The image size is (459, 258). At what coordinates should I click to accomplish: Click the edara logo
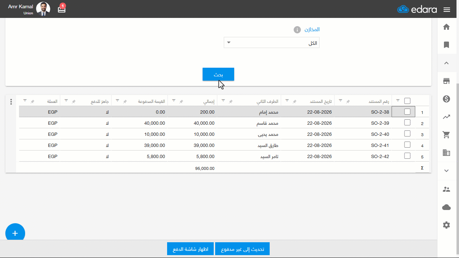click(417, 9)
